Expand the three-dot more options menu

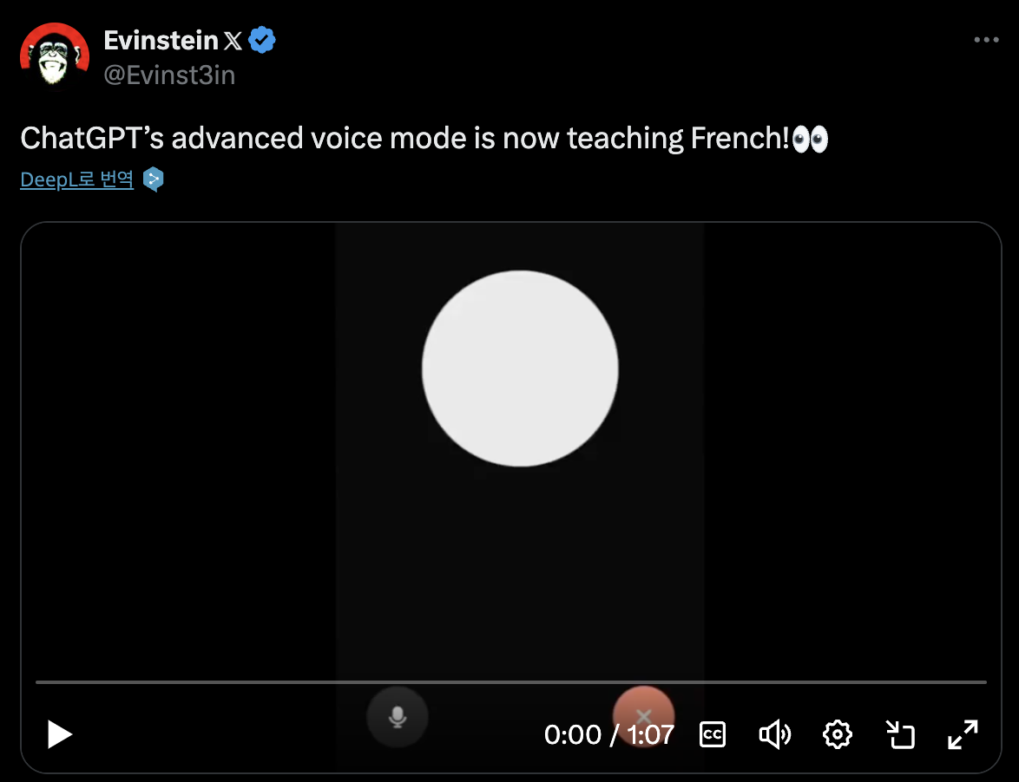click(987, 40)
